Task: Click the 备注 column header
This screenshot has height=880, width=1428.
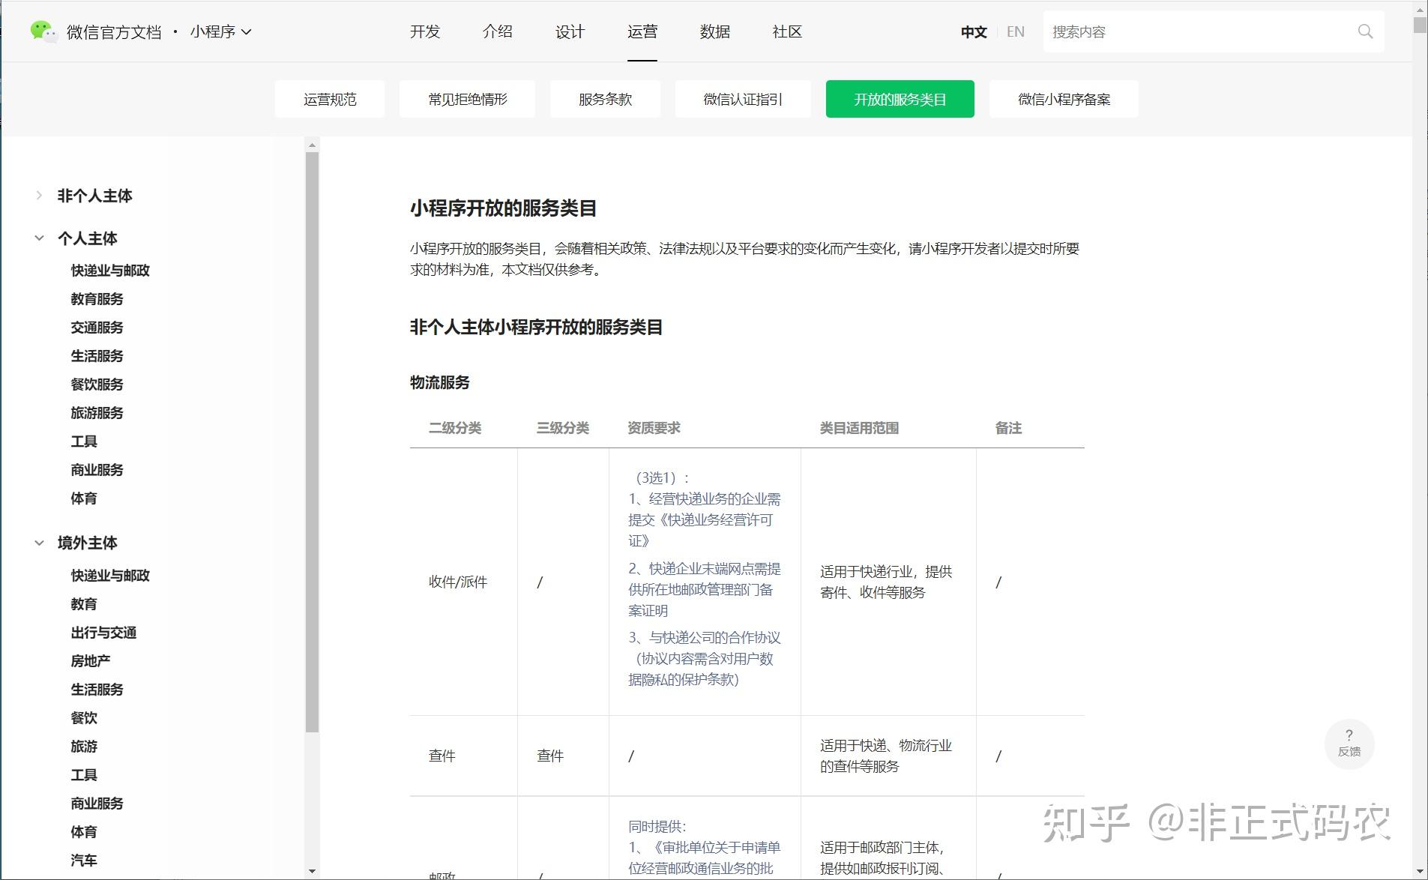Action: point(1008,428)
